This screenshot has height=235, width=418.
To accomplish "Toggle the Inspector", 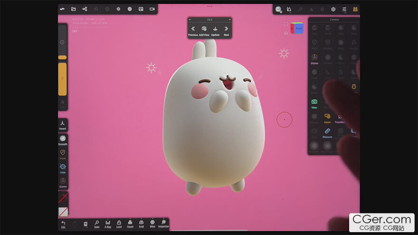I will tap(163, 225).
